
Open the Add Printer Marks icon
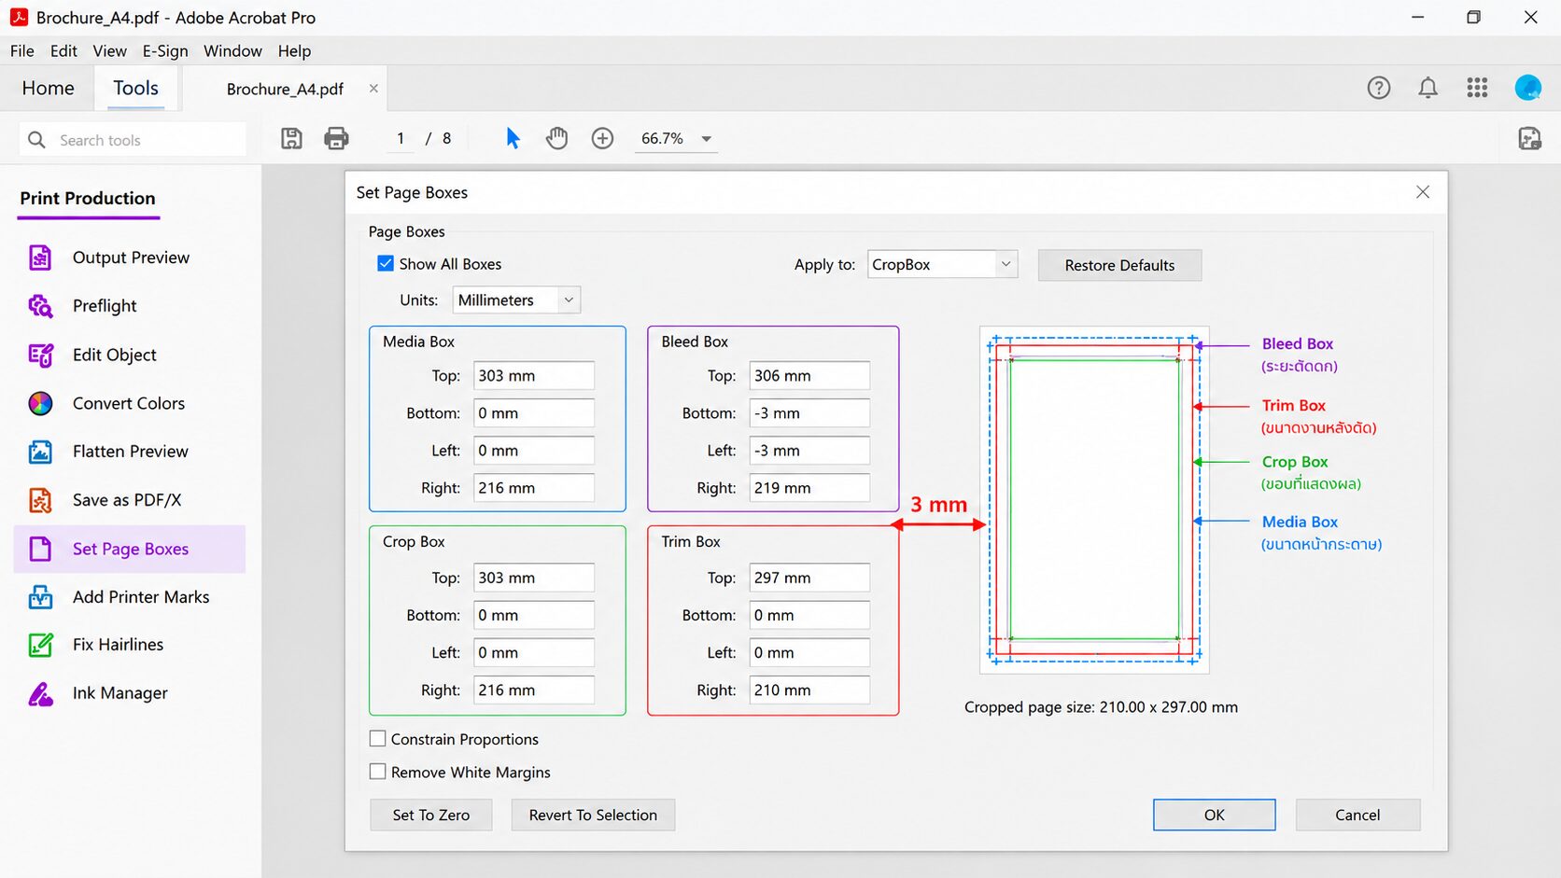(40, 597)
